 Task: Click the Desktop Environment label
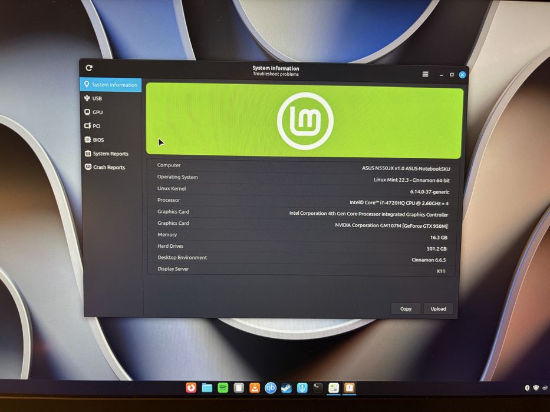182,258
